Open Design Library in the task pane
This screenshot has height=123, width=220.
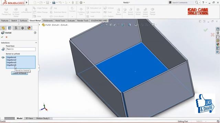pos(218,33)
